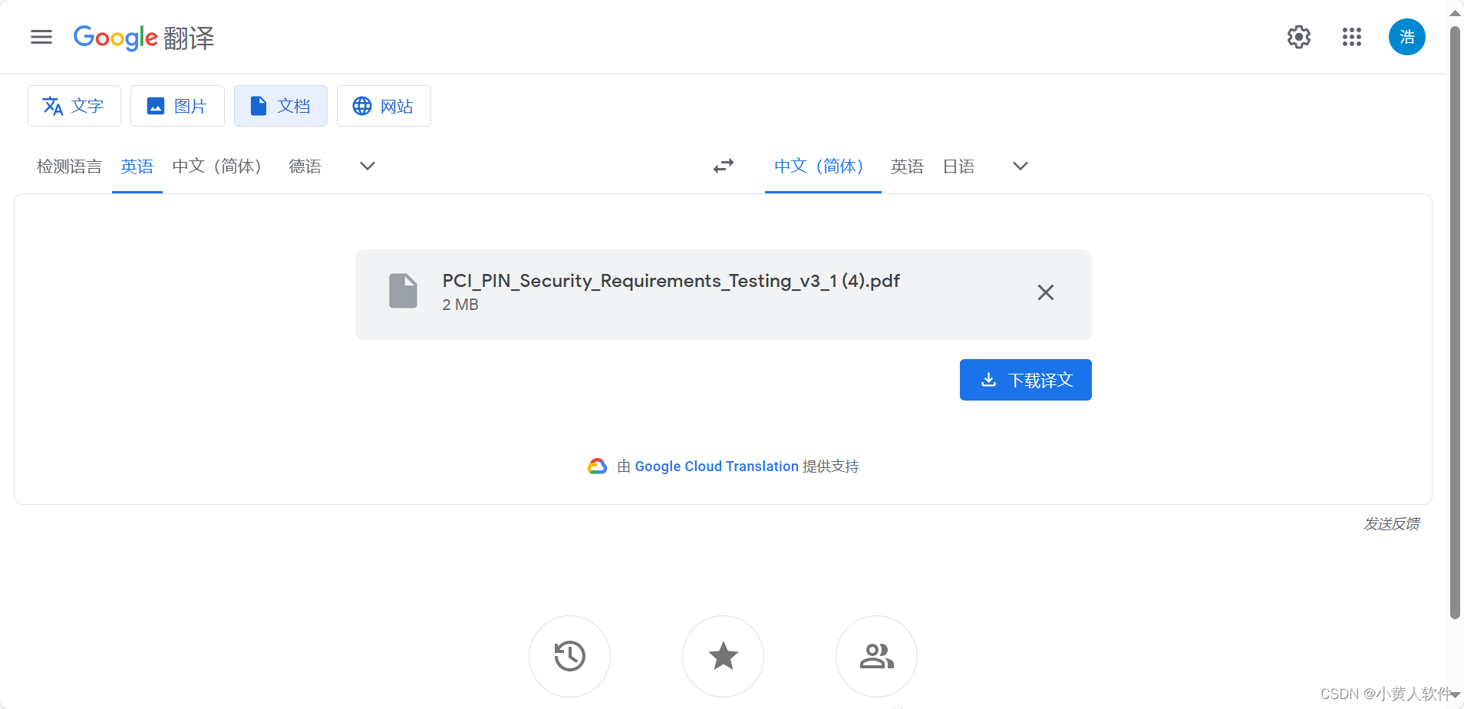Expand more source languages dropdown
Viewport: 1464px width, 709px height.
[x=368, y=166]
